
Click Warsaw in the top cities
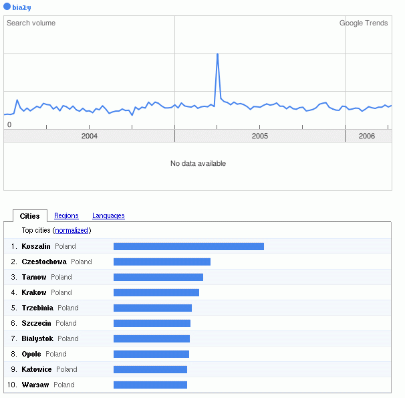(35, 385)
